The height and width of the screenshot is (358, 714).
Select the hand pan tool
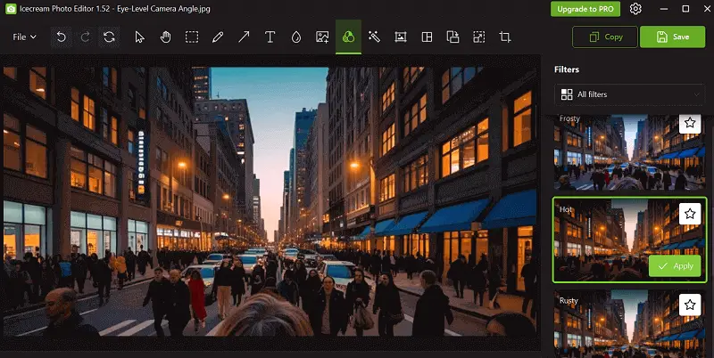tap(165, 37)
